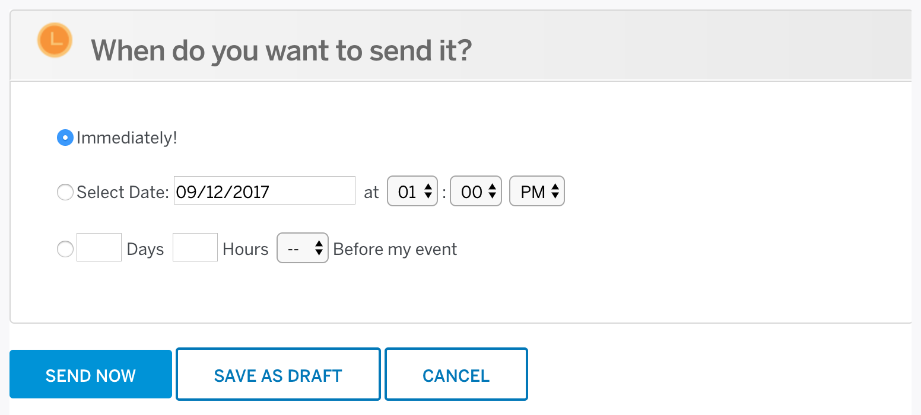921x415 pixels.
Task: Click the Days label text
Action: point(145,249)
